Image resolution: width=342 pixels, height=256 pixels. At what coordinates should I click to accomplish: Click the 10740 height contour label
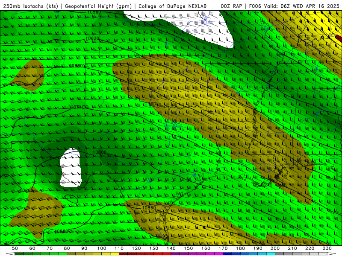click(x=78, y=107)
